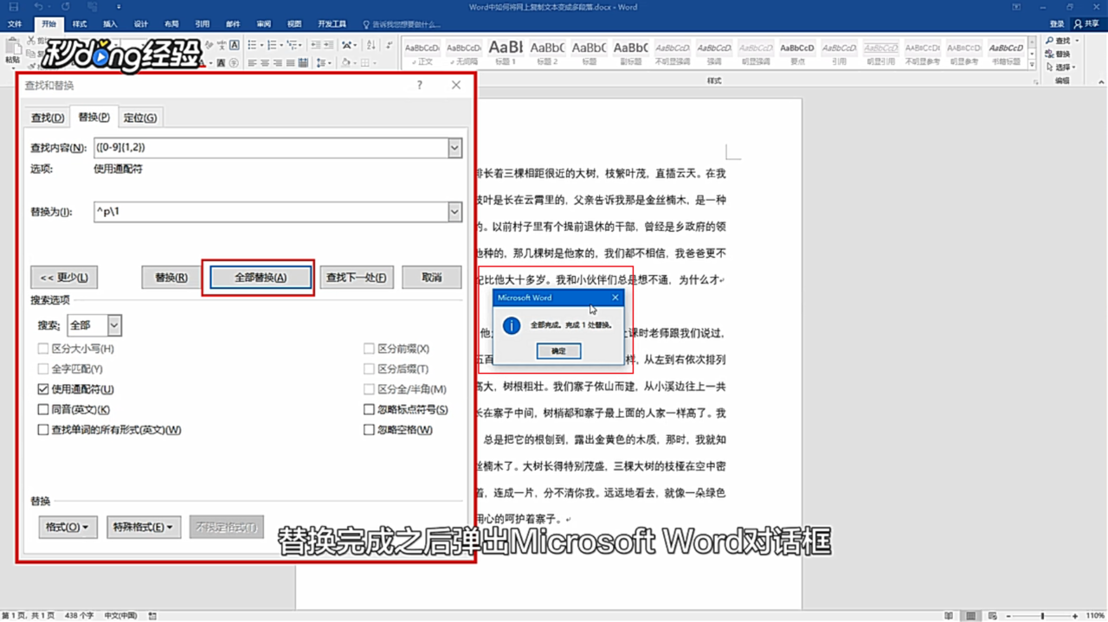Open the 格式(O) format dropdown button

click(68, 527)
